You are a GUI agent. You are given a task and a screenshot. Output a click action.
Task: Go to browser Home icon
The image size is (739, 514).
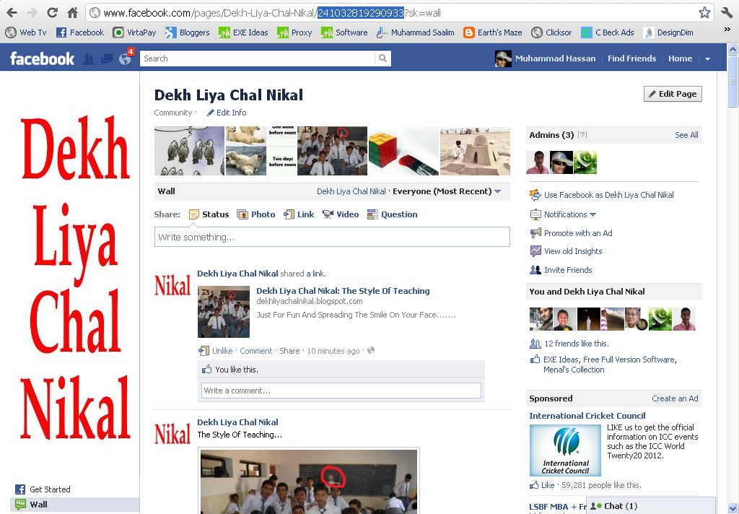[73, 13]
